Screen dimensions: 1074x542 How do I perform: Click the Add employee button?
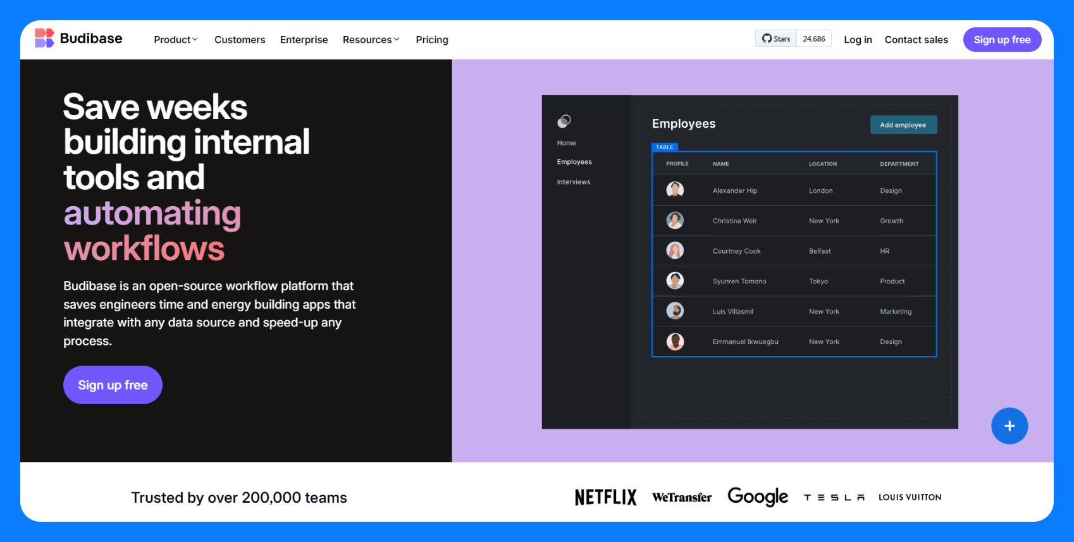903,125
